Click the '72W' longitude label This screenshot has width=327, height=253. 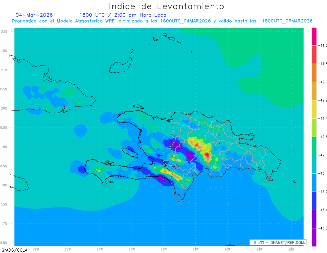tap(163, 249)
